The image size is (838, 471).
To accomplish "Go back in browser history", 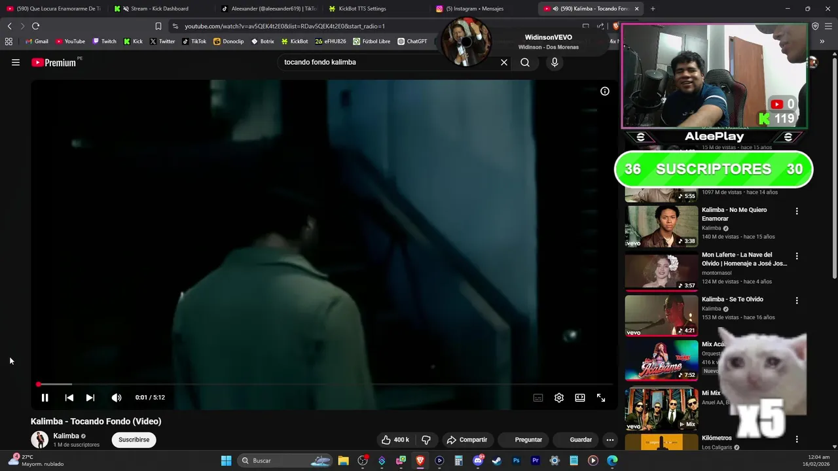I will click(x=9, y=26).
